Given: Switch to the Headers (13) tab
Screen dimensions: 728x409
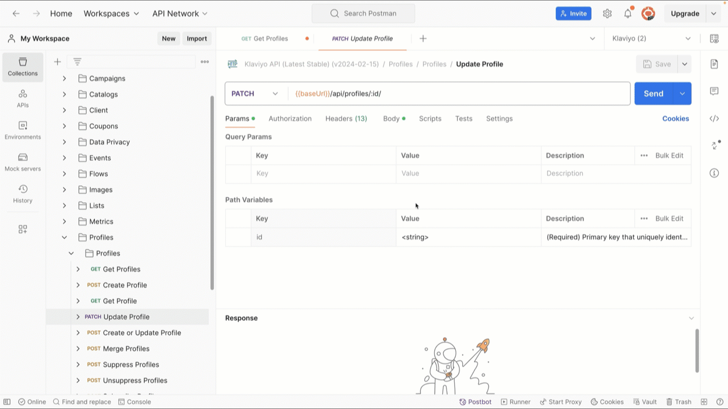Looking at the screenshot, I should pos(346,119).
